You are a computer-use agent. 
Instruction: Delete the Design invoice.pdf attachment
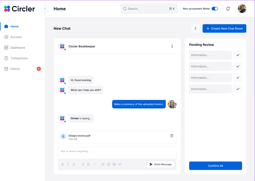(x=172, y=136)
